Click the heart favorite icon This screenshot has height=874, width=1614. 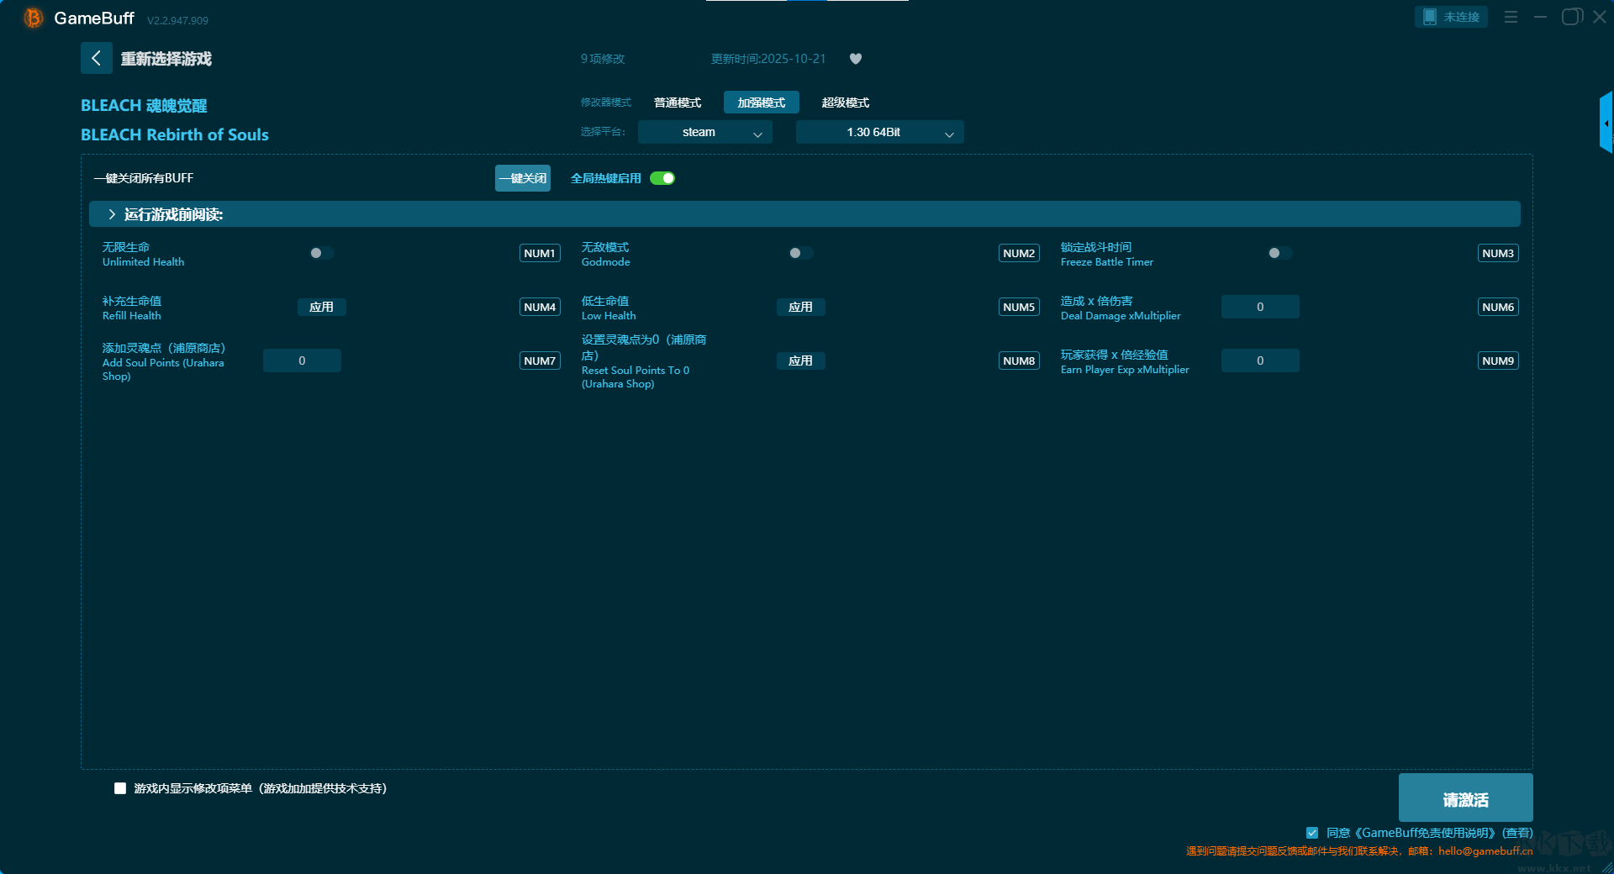(x=856, y=59)
